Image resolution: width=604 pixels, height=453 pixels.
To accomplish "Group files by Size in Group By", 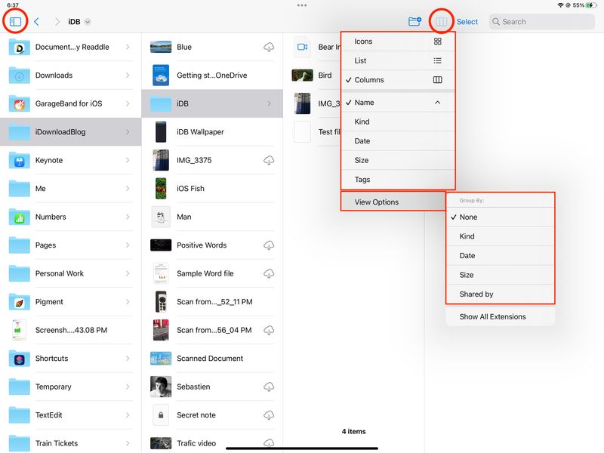I will point(500,275).
